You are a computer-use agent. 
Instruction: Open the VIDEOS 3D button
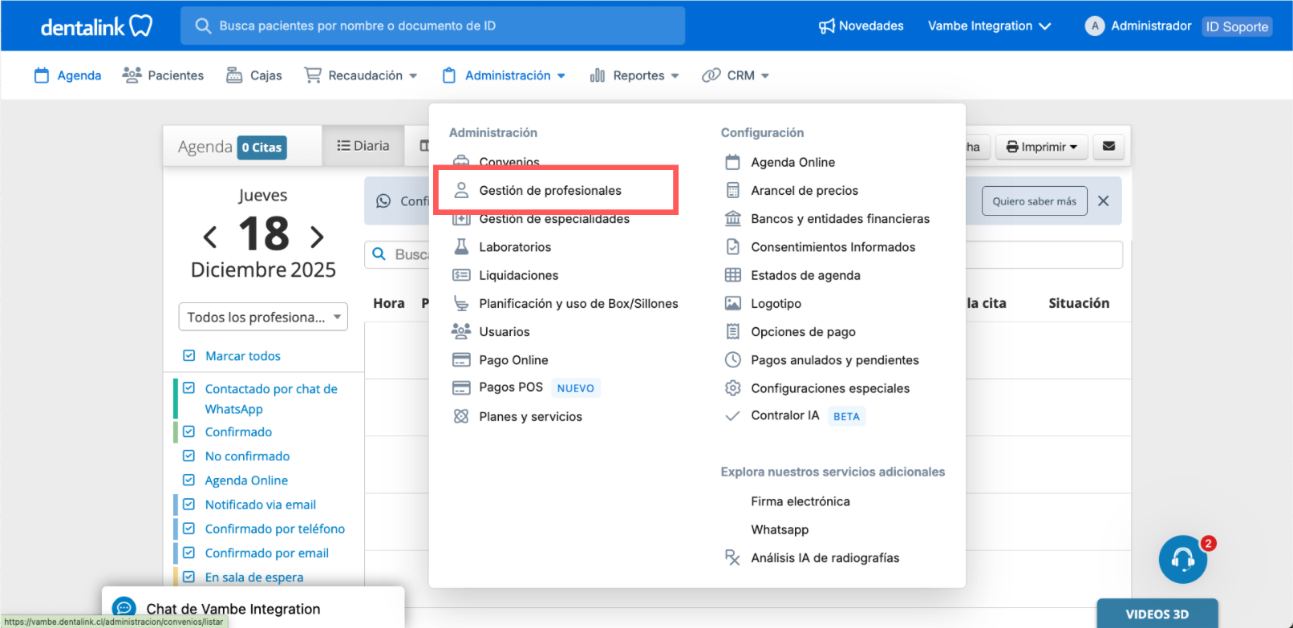pos(1157,614)
